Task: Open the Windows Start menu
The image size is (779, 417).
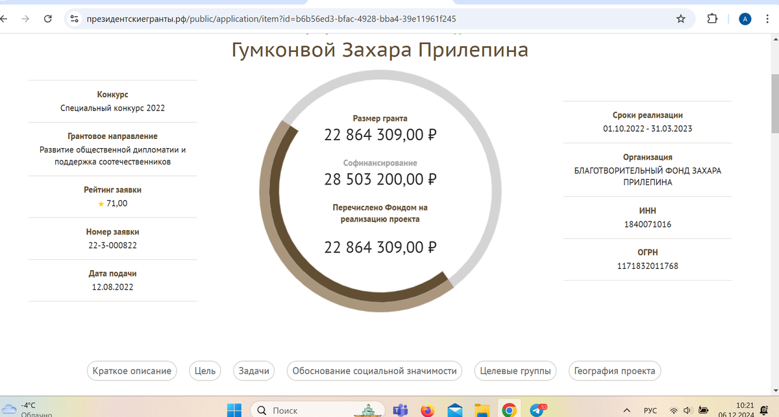Action: click(234, 410)
